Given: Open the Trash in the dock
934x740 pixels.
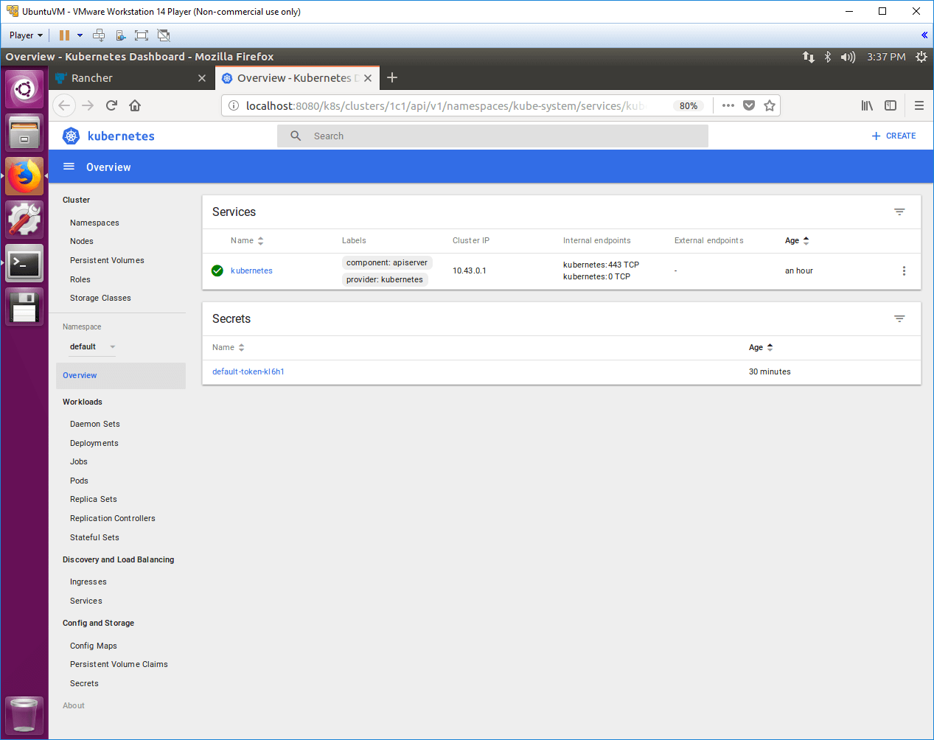Looking at the screenshot, I should pyautogui.click(x=24, y=715).
